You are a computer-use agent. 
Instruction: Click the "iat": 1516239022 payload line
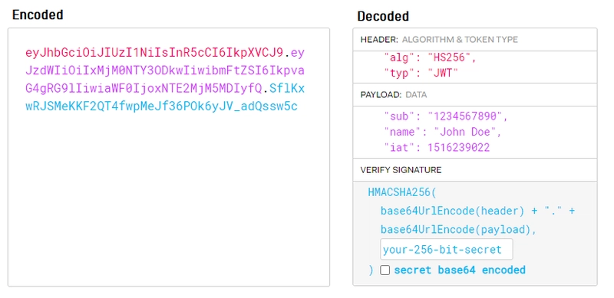point(437,148)
